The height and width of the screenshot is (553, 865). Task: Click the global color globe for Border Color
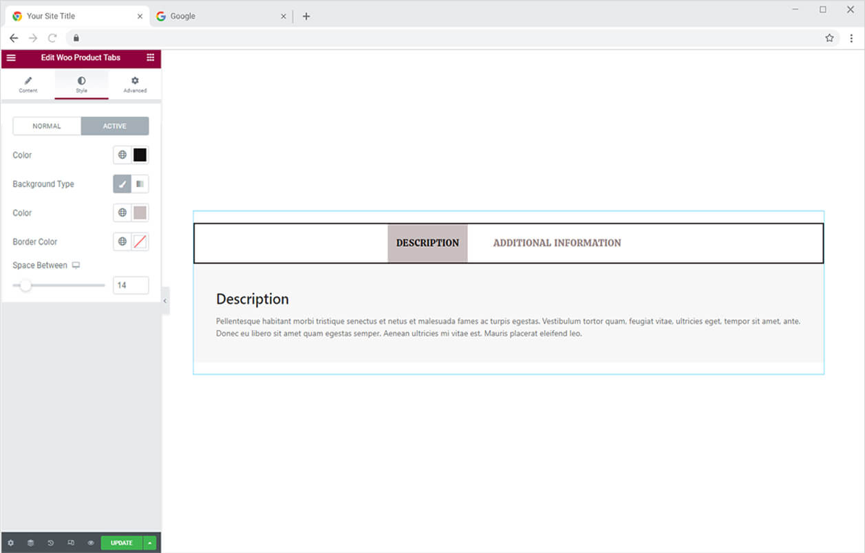[x=122, y=241]
